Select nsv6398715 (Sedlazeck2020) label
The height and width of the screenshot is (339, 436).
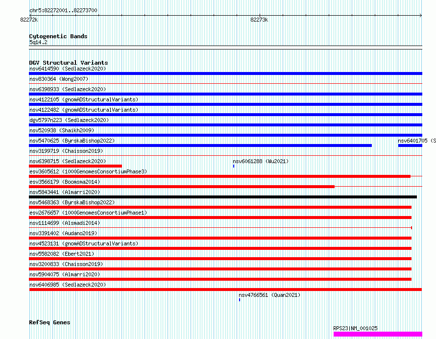[x=68, y=161]
